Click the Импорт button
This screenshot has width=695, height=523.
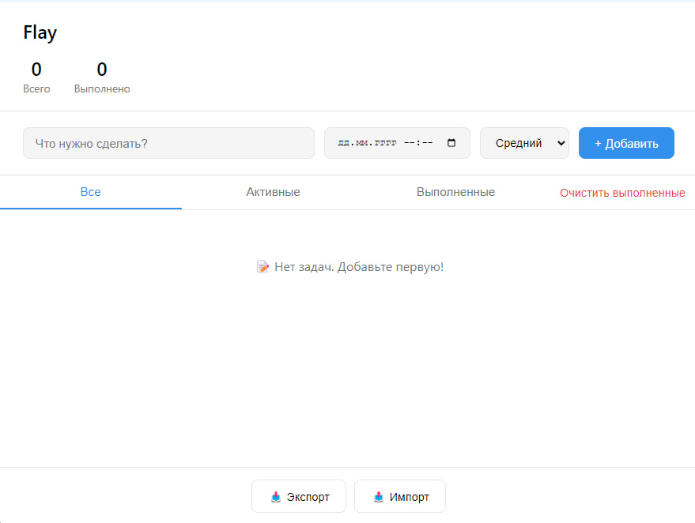(x=399, y=497)
